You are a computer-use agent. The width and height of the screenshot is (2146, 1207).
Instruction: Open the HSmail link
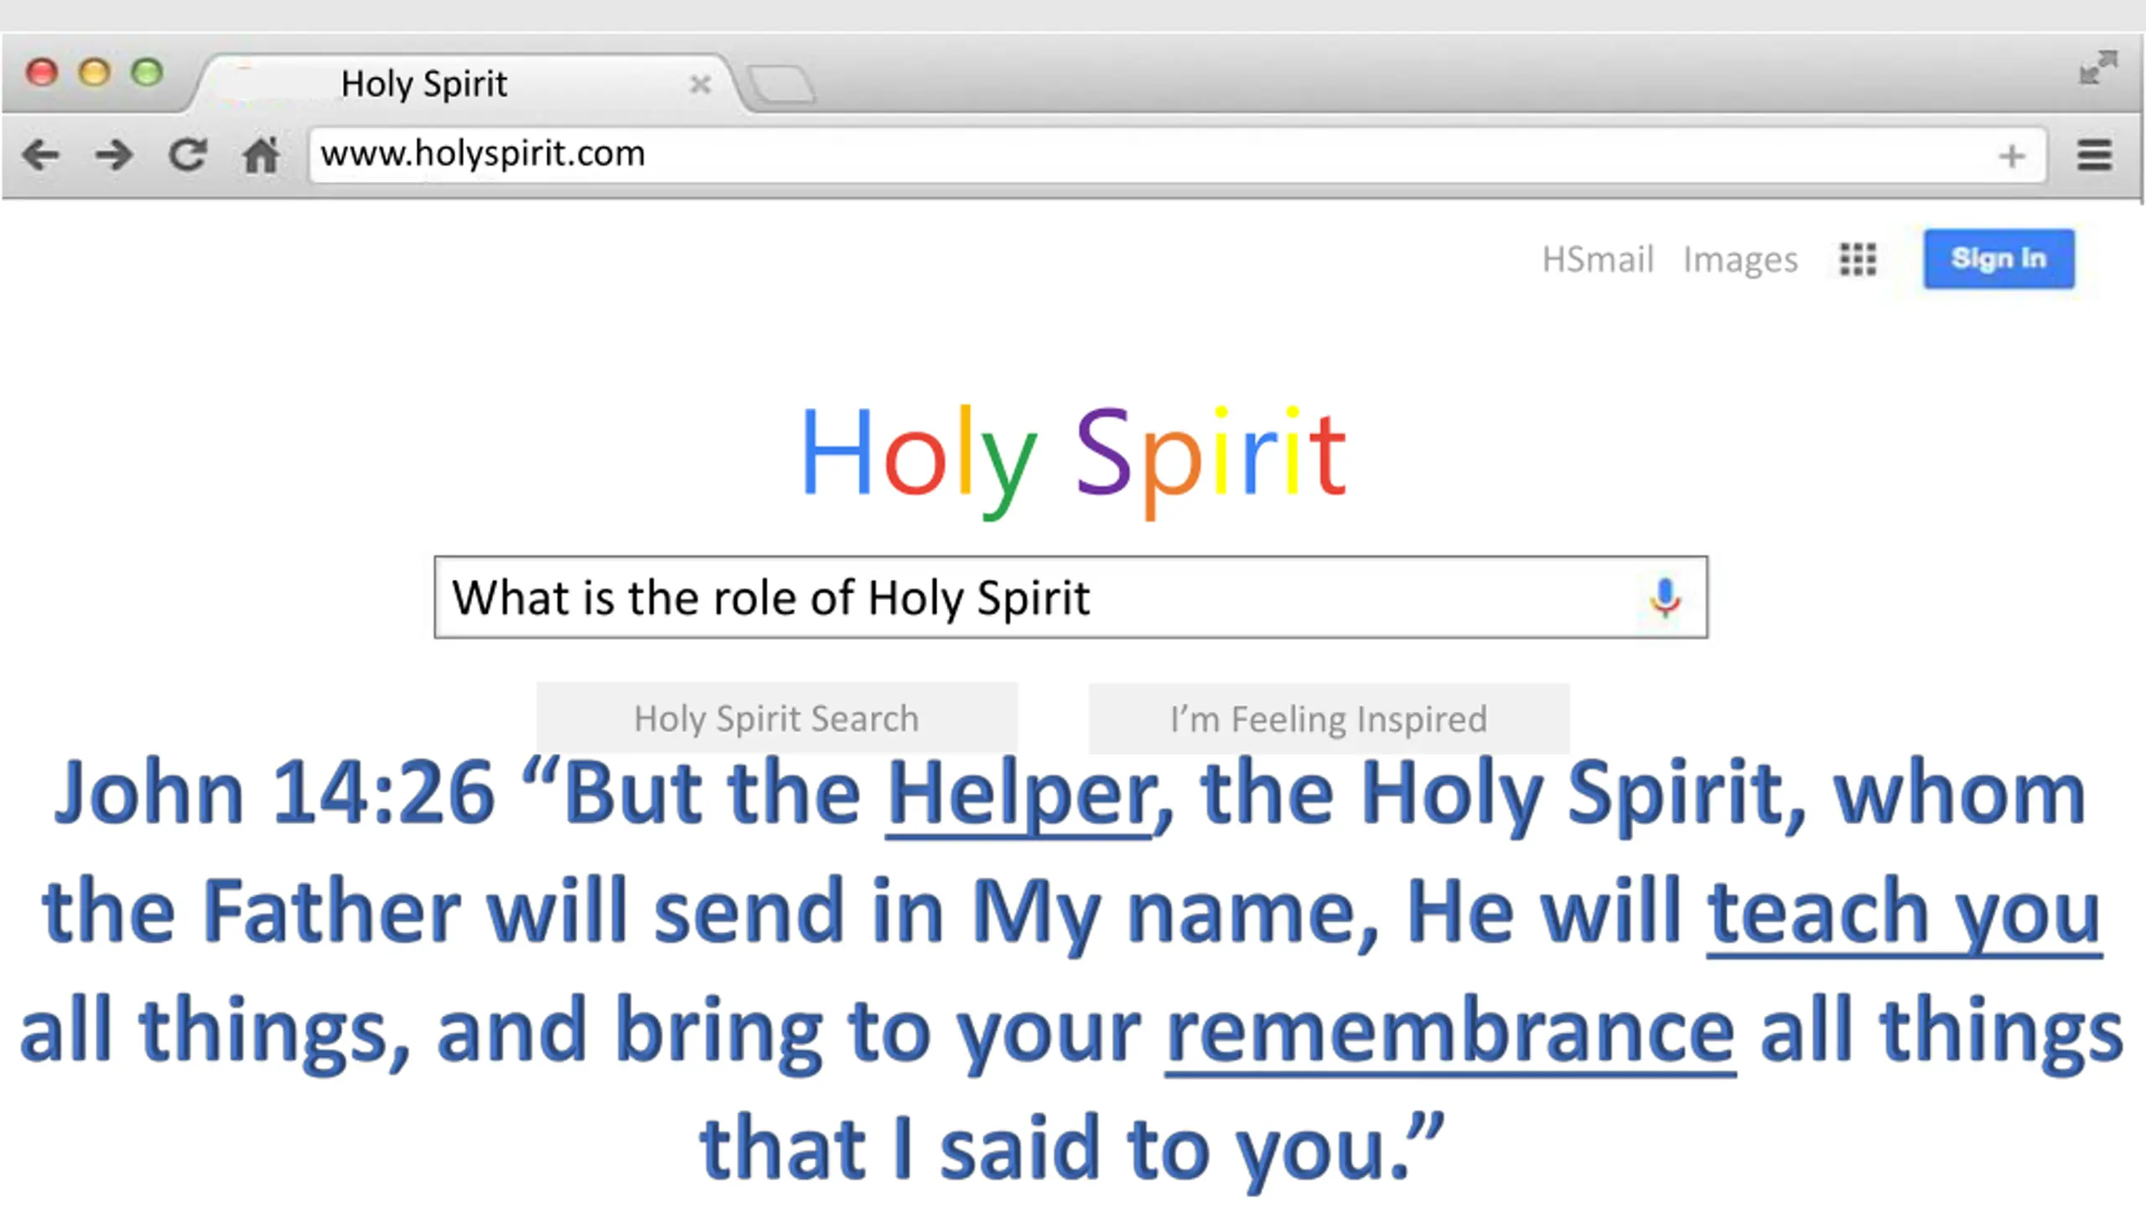(x=1598, y=260)
